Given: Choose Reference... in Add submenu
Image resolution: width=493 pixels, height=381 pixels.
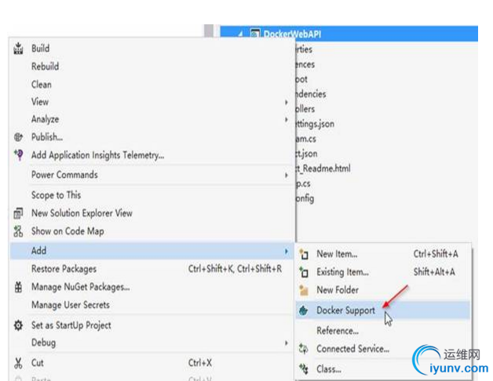Looking at the screenshot, I should (x=383, y=331).
